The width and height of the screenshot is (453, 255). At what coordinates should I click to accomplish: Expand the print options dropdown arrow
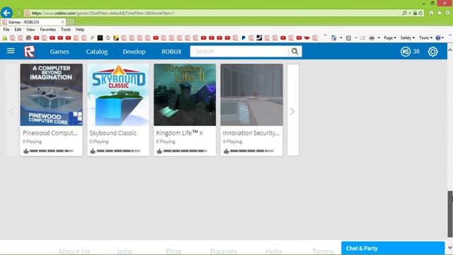(x=379, y=38)
